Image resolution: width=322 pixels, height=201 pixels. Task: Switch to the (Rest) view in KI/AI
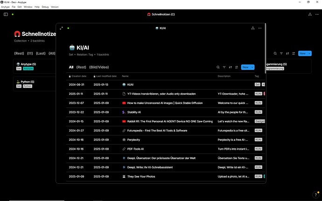[x=81, y=67]
